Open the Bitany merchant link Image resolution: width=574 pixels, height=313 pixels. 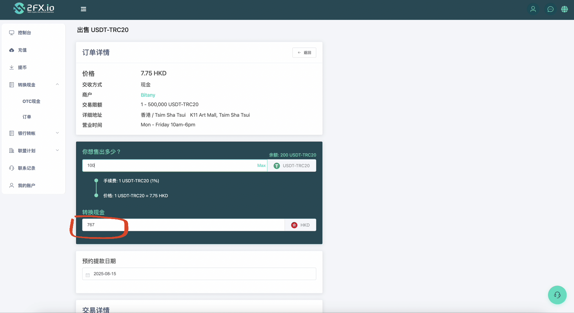tap(148, 95)
